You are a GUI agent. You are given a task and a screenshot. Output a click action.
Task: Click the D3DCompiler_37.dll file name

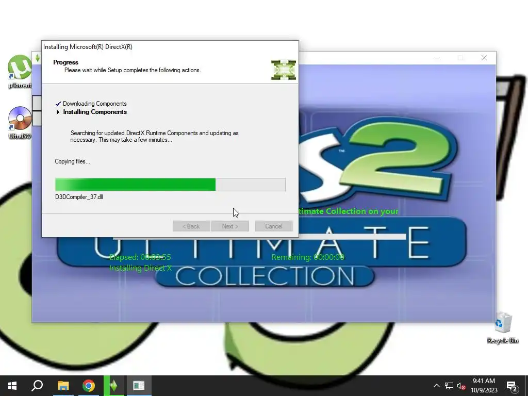[x=79, y=197]
